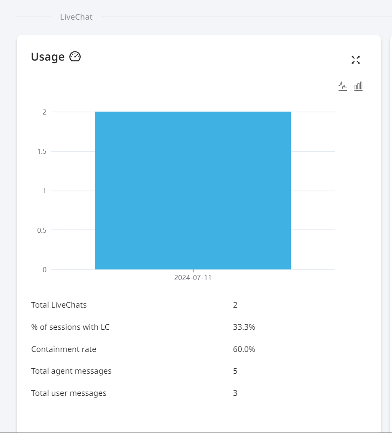This screenshot has height=433, width=392.
Task: Click the 2024-07-11 date axis label
Action: point(193,278)
